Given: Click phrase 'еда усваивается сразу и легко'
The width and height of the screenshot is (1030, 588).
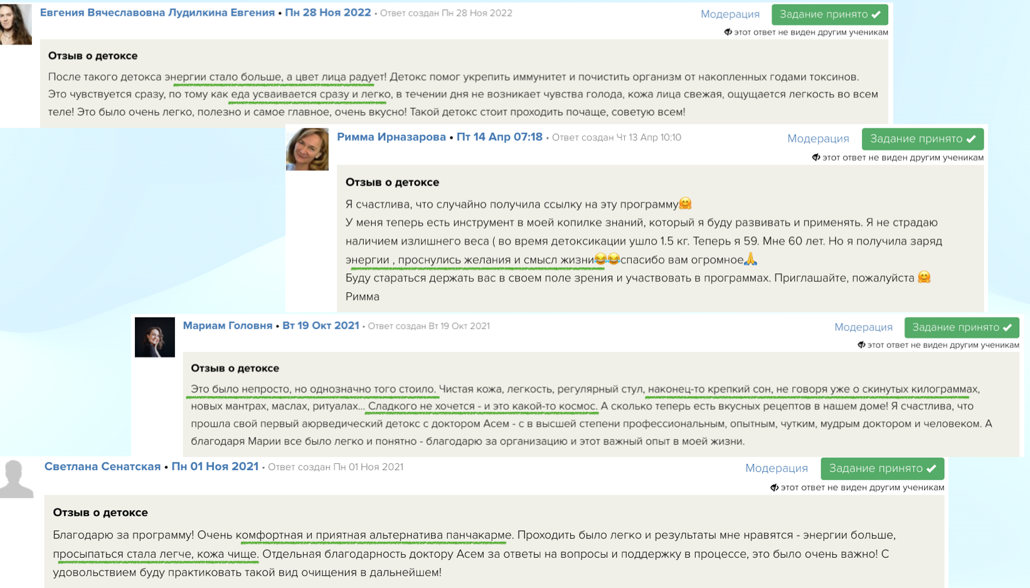Looking at the screenshot, I should click(311, 95).
